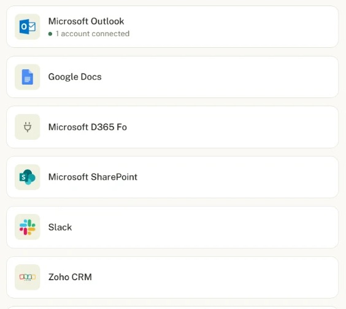Screen dimensions: 346x309
Task: Select the Google Docs label
Action: coord(75,77)
